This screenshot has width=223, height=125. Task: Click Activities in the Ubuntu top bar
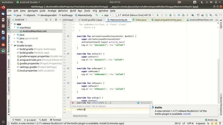tap(7, 2)
